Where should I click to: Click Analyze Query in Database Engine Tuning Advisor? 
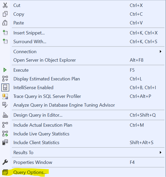click(x=64, y=105)
